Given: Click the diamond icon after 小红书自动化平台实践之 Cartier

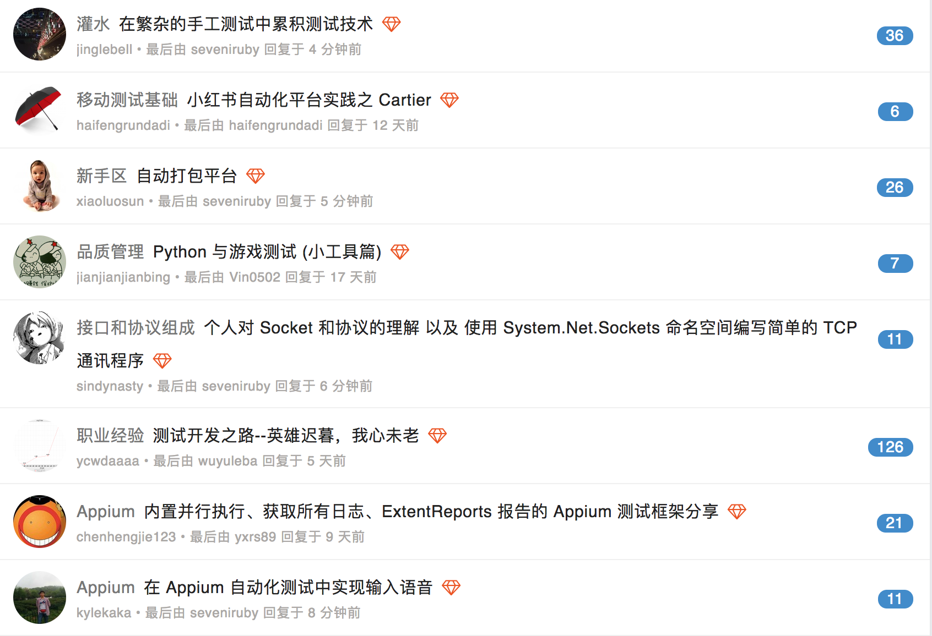Looking at the screenshot, I should click(449, 100).
